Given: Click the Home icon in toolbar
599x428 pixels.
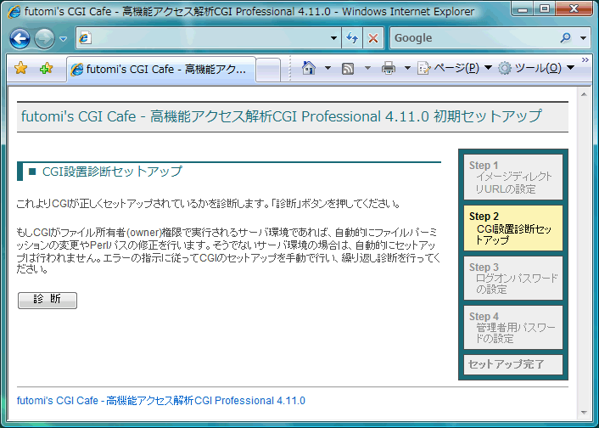Looking at the screenshot, I should point(309,68).
